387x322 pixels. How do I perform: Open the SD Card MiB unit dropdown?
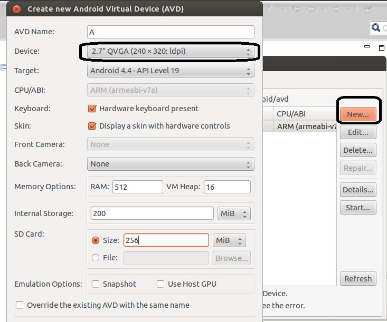click(229, 240)
